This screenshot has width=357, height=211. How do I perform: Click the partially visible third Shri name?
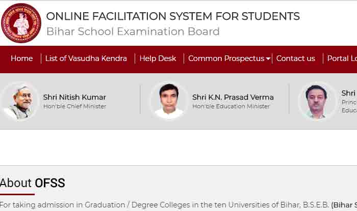click(349, 93)
